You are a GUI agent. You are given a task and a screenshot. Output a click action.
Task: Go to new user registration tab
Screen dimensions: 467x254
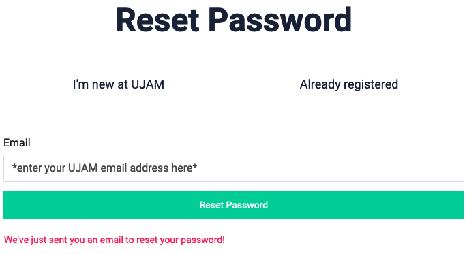119,84
